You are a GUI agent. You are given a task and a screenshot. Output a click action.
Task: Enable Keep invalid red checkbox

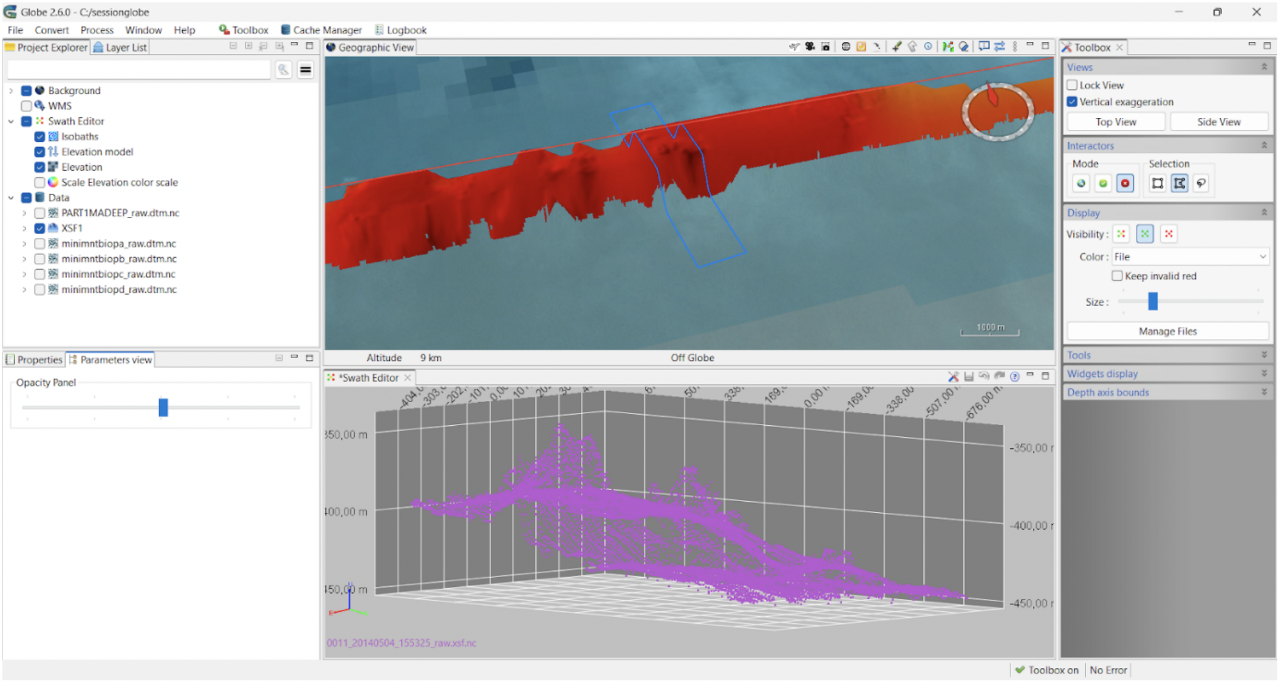1117,276
